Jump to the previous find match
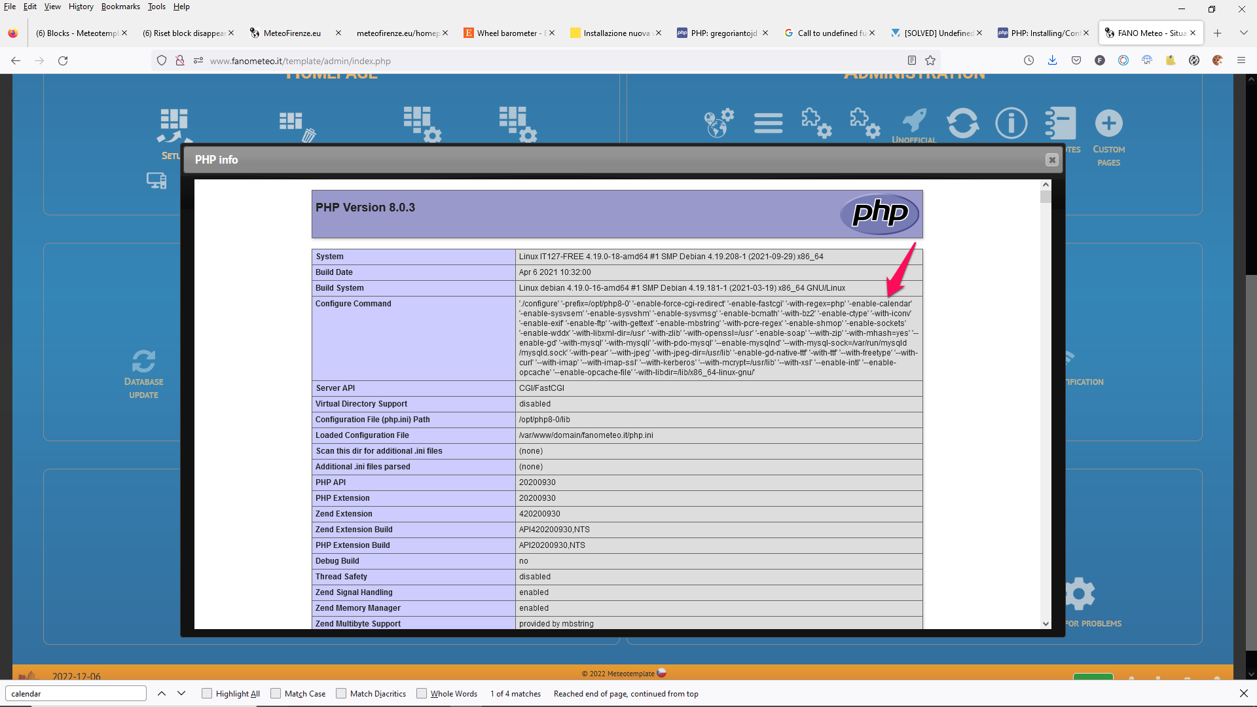Screen dimensions: 1257x707 [162, 694]
